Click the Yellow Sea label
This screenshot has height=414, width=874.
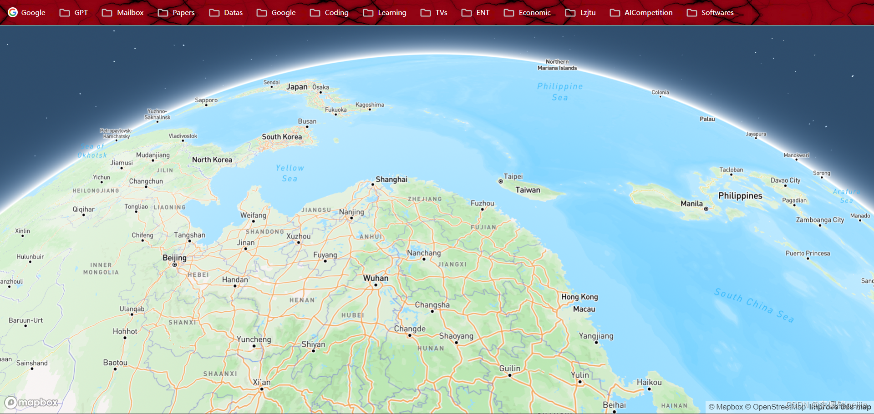coord(290,173)
